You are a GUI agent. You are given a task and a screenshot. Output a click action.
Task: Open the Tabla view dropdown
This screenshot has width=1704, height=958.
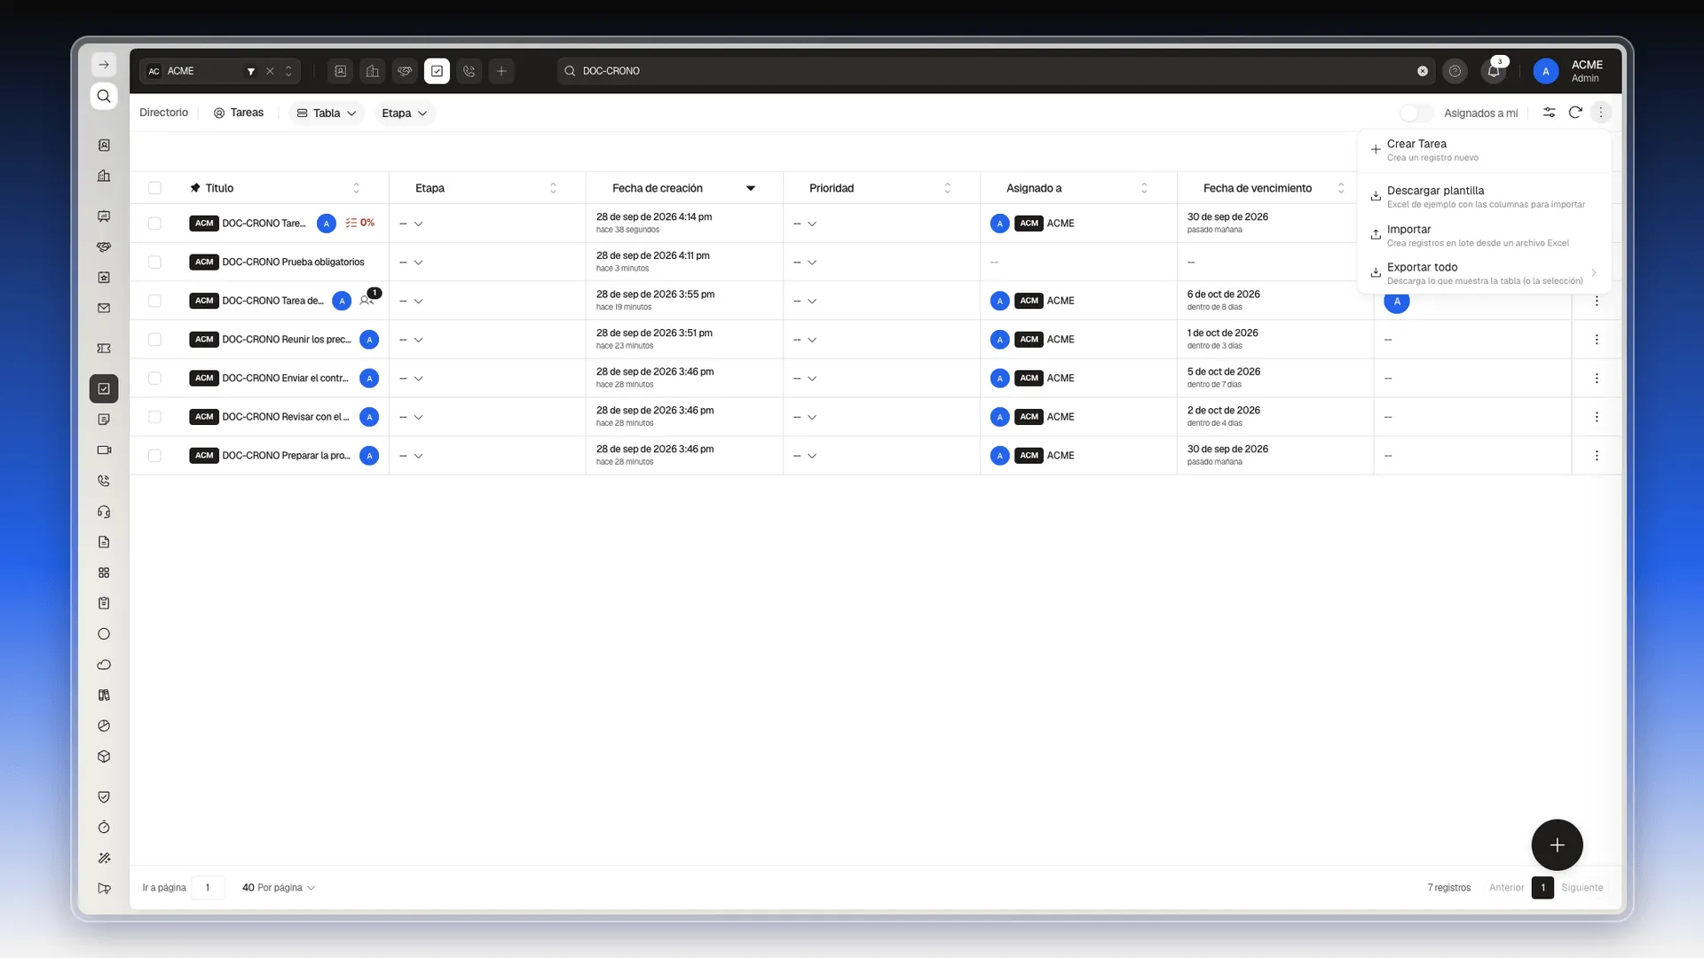(x=327, y=113)
